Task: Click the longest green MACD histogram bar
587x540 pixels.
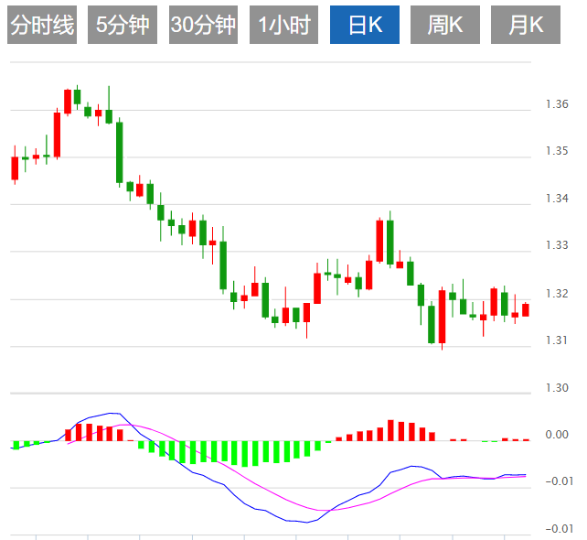Action: 245,454
